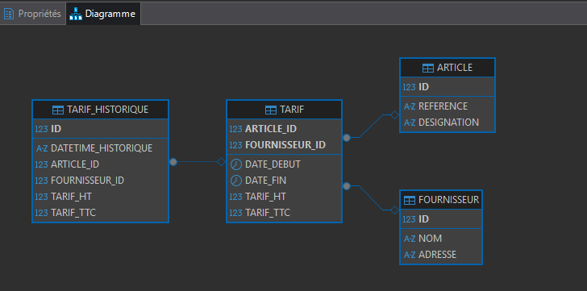The height and width of the screenshot is (291, 587).
Task: Select the DESIGNATION column in ARTICLE table
Action: click(448, 123)
